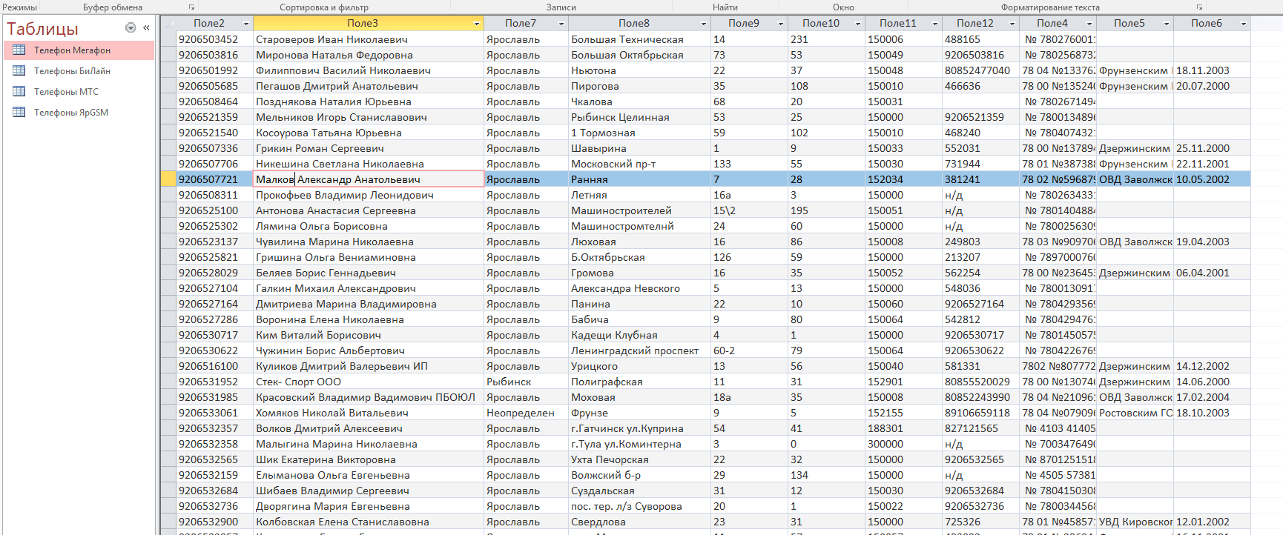Open the Форматирование текста dialog launcher
This screenshot has width=1283, height=535.
pyautogui.click(x=1199, y=7)
